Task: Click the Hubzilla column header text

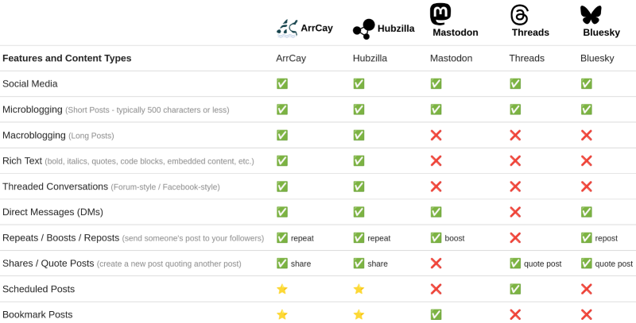Action: pyautogui.click(x=370, y=58)
